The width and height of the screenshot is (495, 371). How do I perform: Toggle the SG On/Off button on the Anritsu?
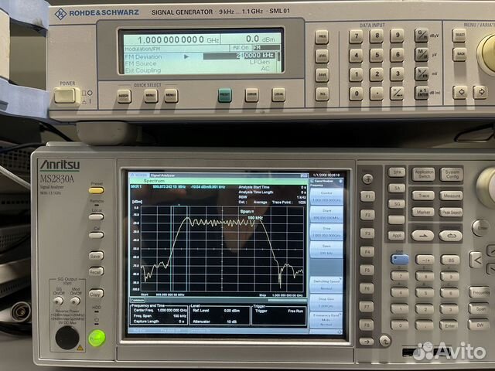(x=58, y=301)
